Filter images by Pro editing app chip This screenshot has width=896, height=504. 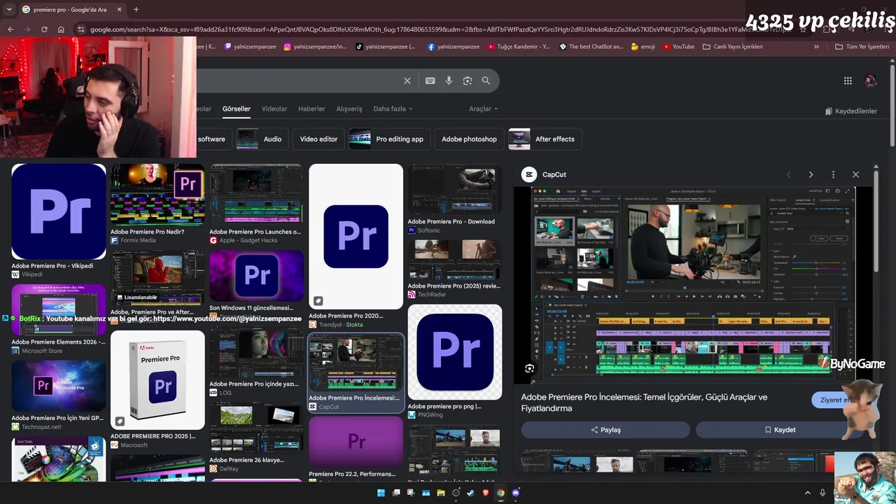tap(388, 139)
